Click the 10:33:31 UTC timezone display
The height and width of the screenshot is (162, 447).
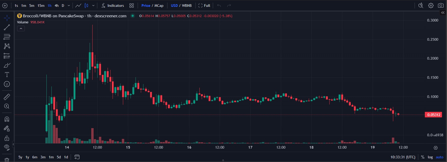click(403, 157)
